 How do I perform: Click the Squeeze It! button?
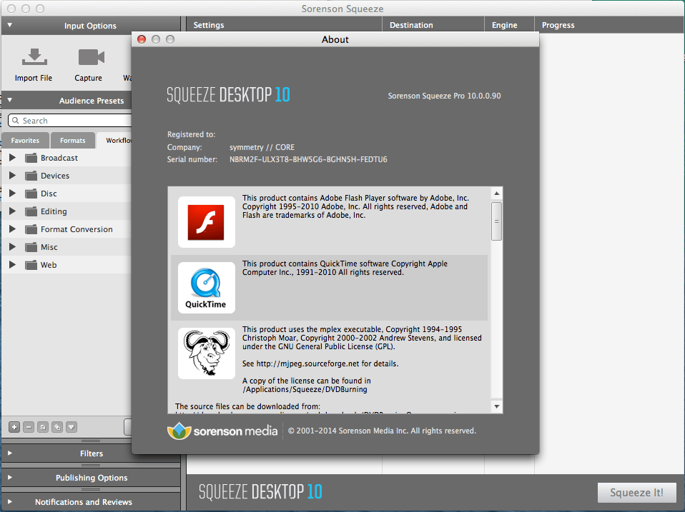coord(636,493)
